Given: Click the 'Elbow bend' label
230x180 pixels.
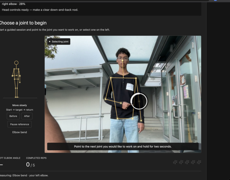Looking at the screenshot, I should [20, 132].
